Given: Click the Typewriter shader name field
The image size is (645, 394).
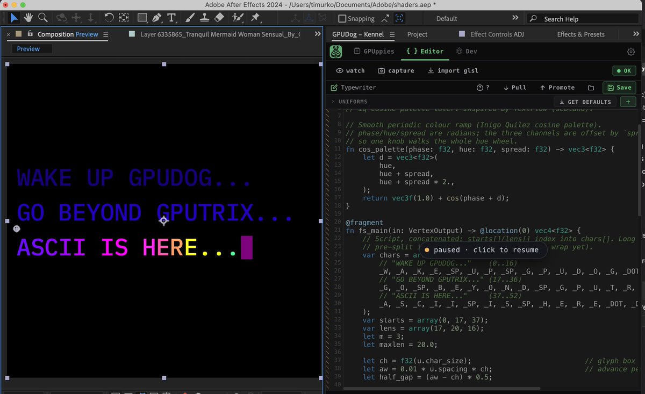Looking at the screenshot, I should point(358,88).
